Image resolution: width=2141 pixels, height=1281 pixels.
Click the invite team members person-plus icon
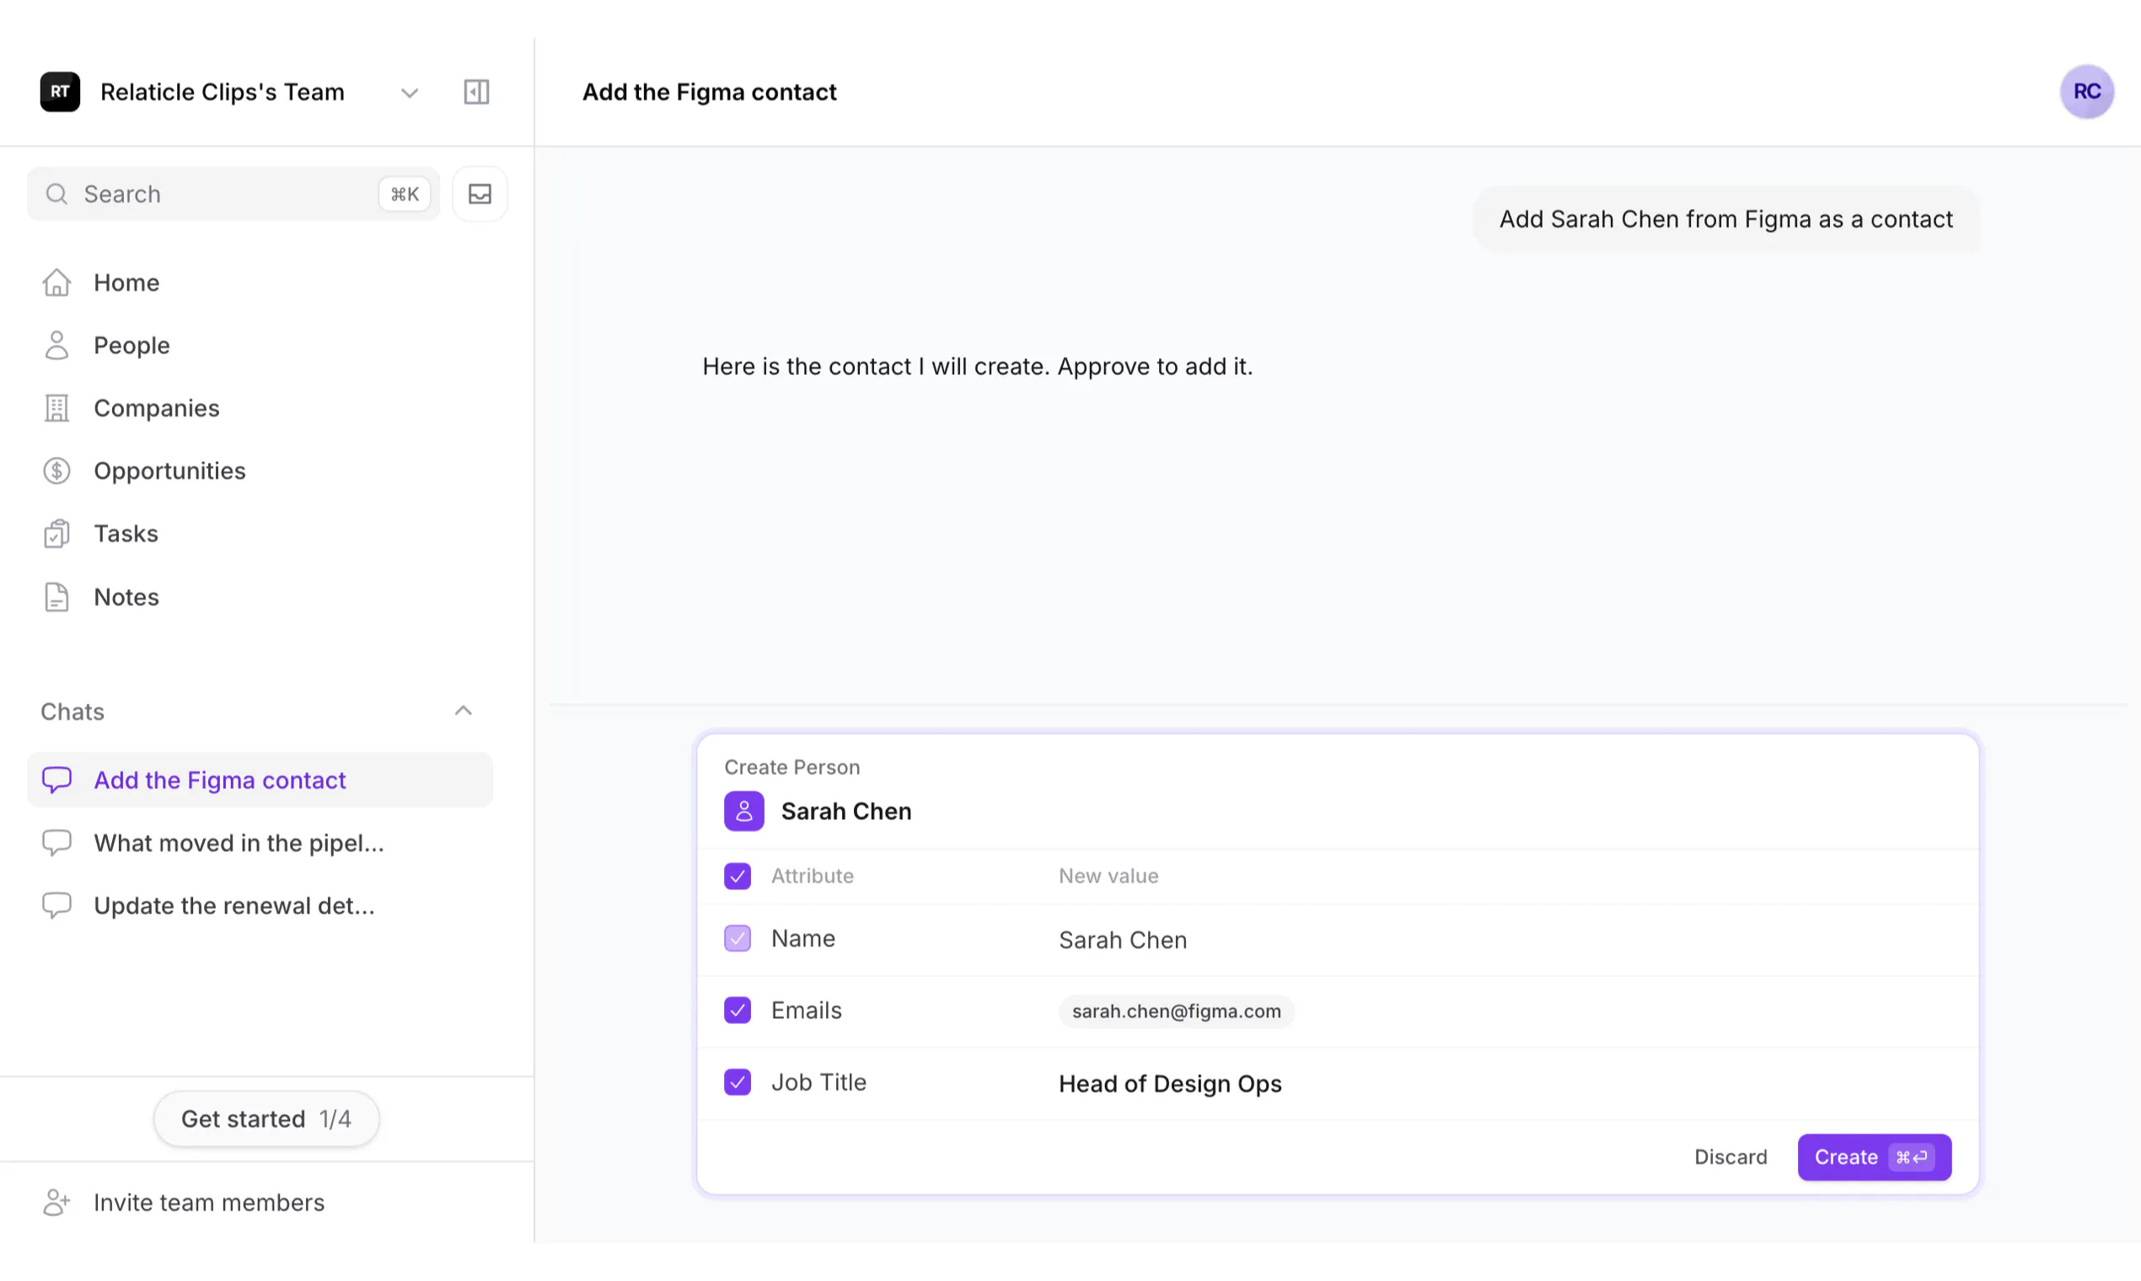pyautogui.click(x=57, y=1202)
